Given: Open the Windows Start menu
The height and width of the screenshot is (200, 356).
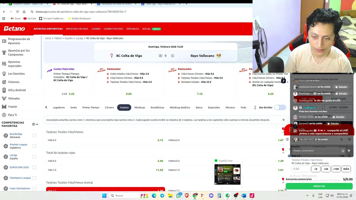Looking at the screenshot, I should [x=104, y=196].
